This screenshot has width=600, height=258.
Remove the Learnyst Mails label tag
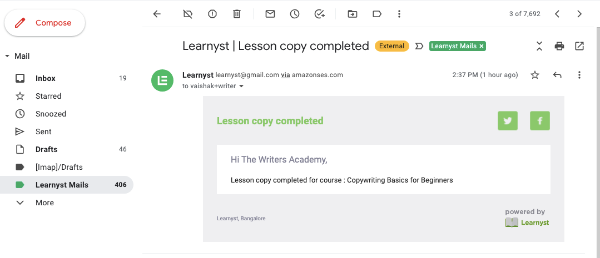482,46
